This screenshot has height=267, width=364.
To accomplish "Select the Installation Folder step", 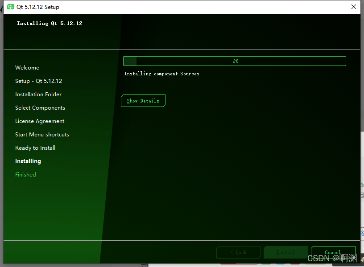I will [x=38, y=94].
